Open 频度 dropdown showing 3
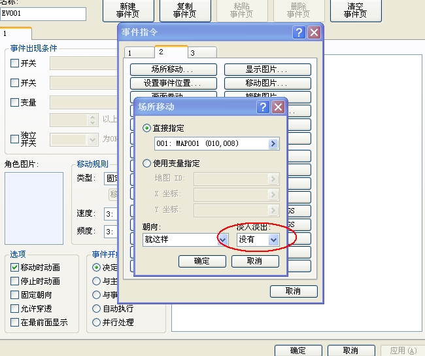This screenshot has width=425, height=356. click(x=111, y=232)
